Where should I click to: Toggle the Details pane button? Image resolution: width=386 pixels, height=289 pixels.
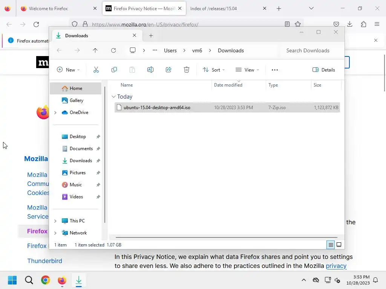click(324, 70)
